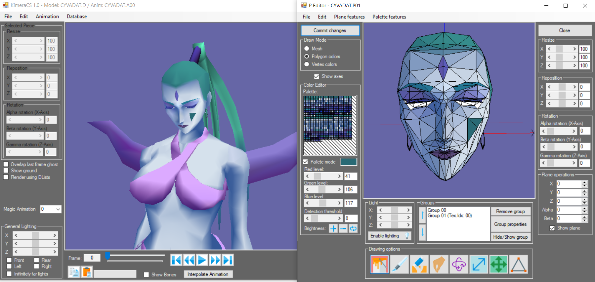Enable Show Bones checkbox
The image size is (595, 282).
click(x=147, y=274)
